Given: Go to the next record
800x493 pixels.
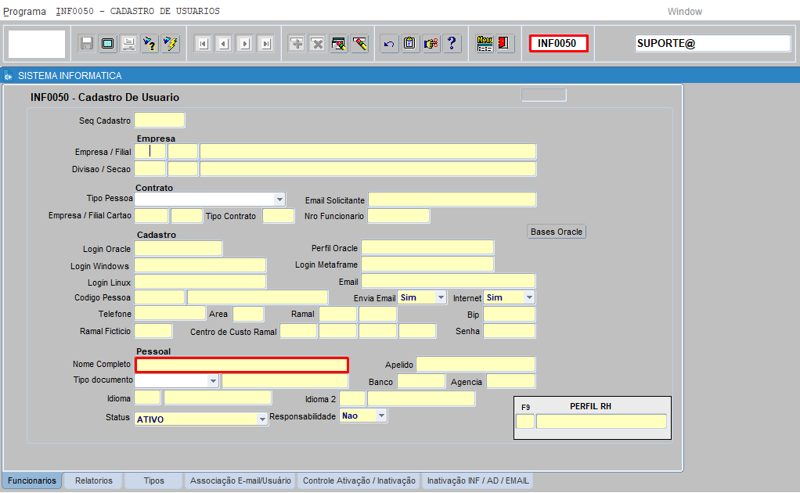Looking at the screenshot, I should click(245, 44).
